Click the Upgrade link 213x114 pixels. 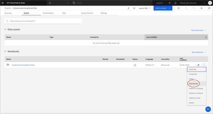(x=159, y=3)
